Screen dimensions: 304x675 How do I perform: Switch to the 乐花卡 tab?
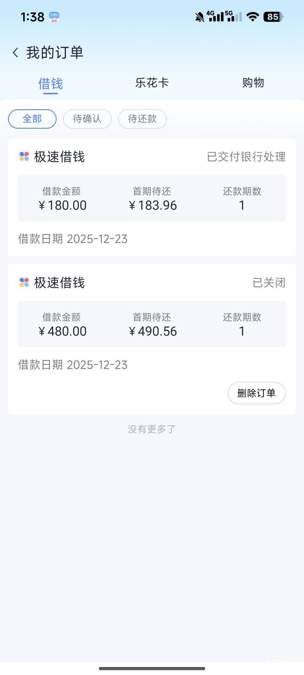coord(152,83)
